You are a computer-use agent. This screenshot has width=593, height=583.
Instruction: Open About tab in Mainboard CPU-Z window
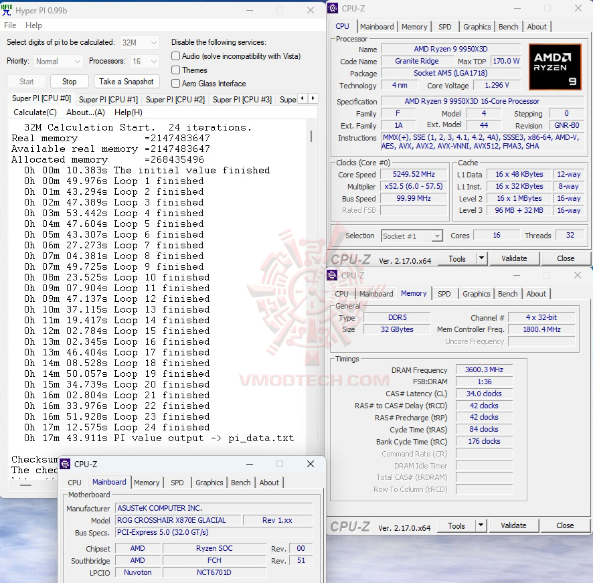(269, 483)
